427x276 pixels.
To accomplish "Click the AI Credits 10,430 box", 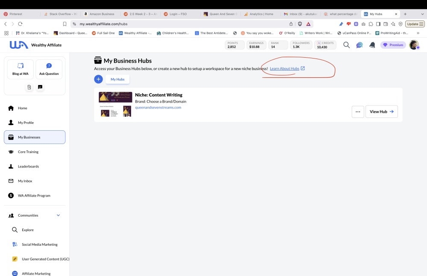I will pyautogui.click(x=325, y=45).
